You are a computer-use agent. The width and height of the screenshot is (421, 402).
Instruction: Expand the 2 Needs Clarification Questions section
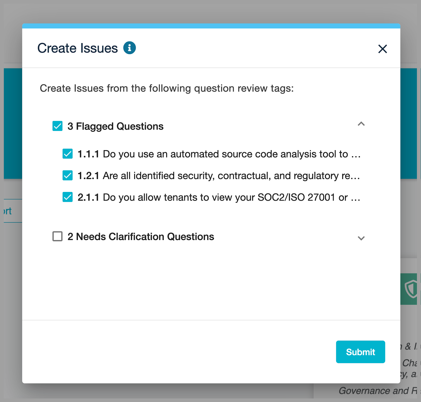click(361, 238)
